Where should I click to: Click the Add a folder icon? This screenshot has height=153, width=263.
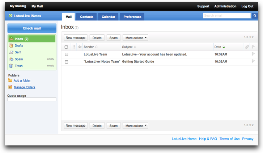point(10,80)
